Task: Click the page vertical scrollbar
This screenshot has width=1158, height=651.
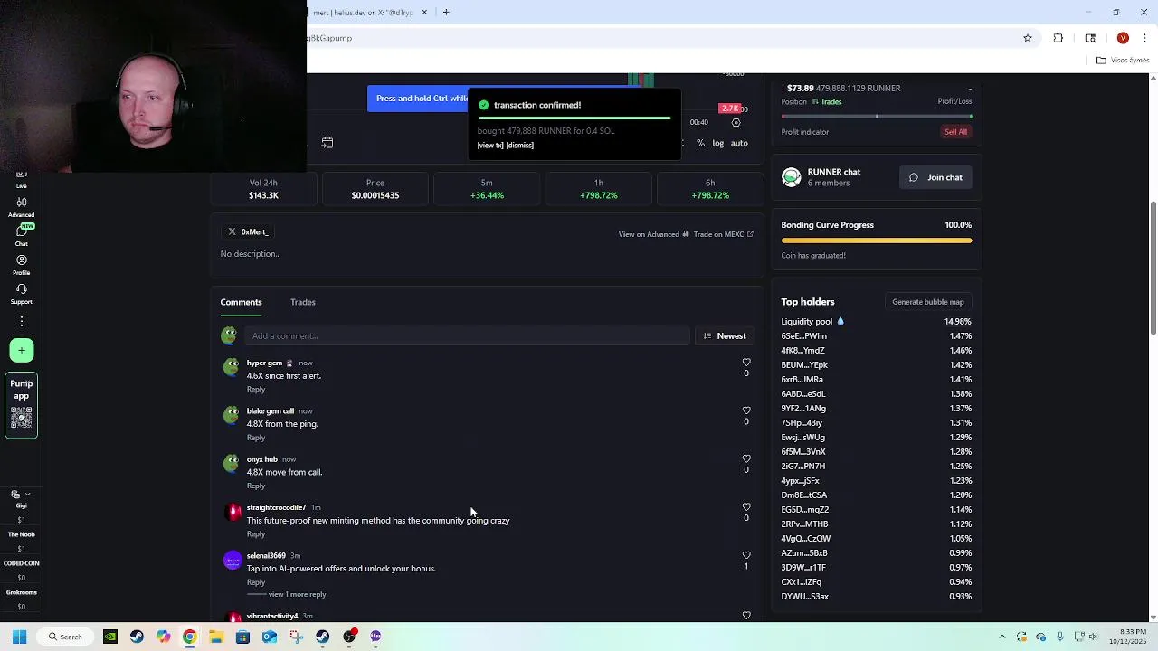Action: coord(1153,268)
